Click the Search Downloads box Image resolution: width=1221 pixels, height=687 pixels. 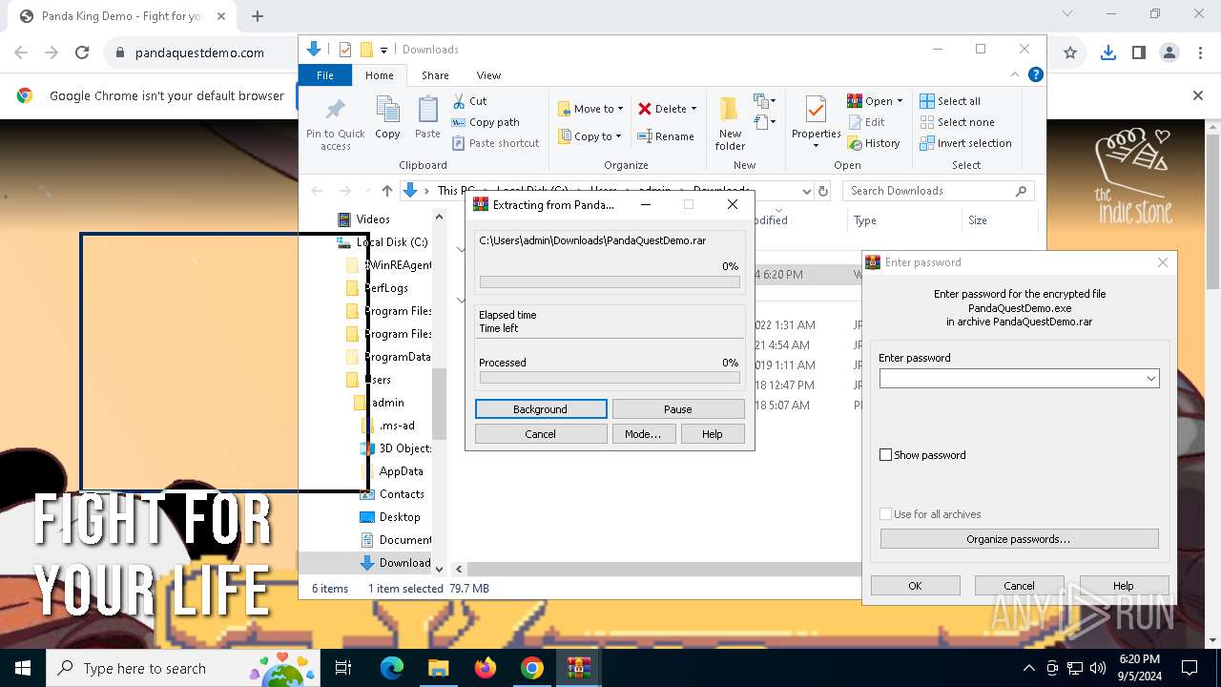939,191
